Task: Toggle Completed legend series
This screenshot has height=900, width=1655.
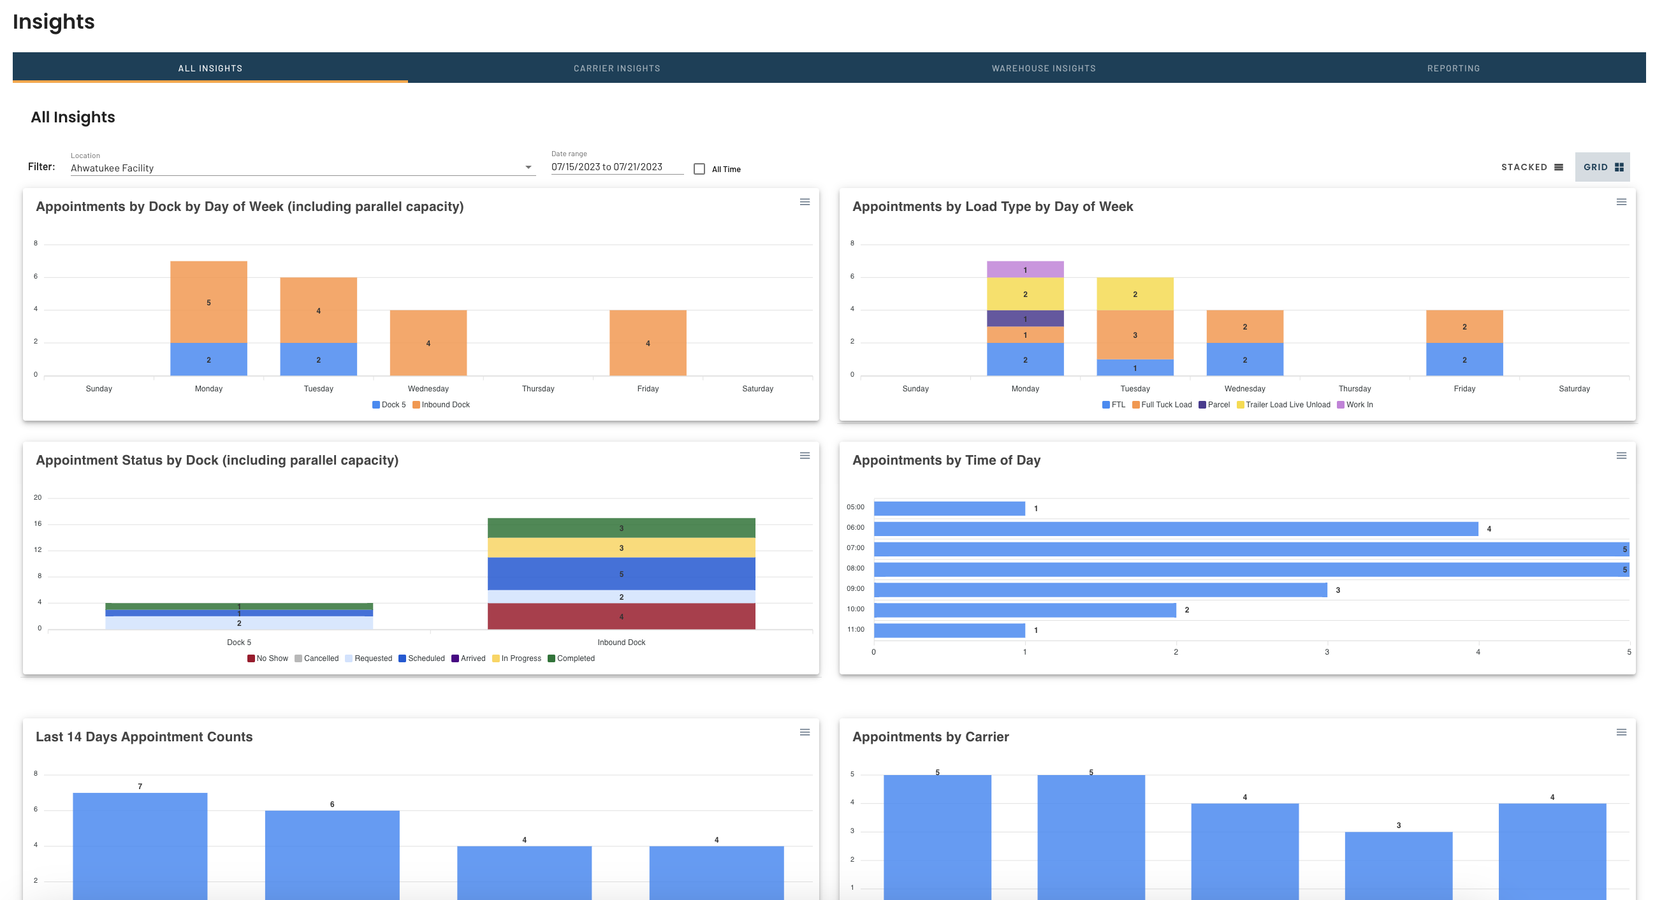Action: tap(571, 658)
